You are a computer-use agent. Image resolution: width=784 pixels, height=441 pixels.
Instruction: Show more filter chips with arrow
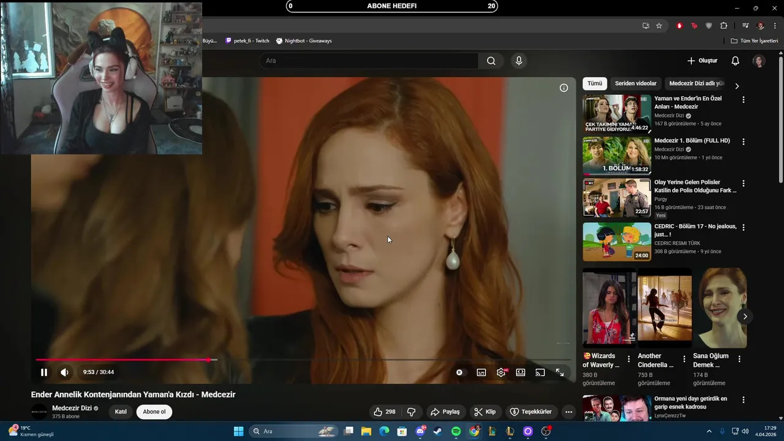click(x=737, y=86)
